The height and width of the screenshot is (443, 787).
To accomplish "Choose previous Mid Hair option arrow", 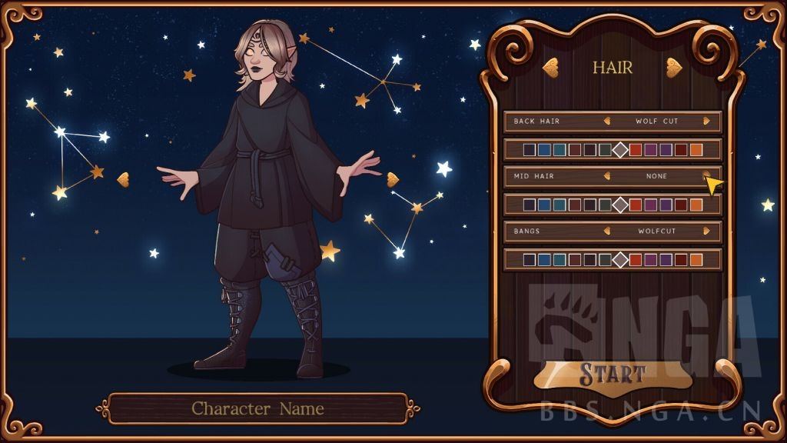I will (x=607, y=176).
